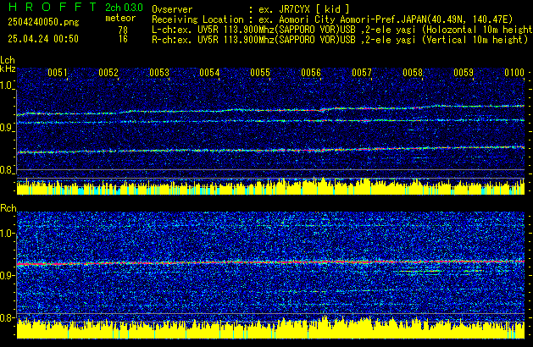Click the kHz unit label
Viewport: 533px width, 347px height.
point(8,69)
